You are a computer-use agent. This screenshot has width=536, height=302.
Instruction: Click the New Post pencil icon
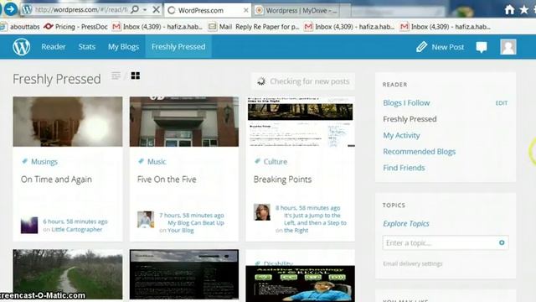coord(422,47)
